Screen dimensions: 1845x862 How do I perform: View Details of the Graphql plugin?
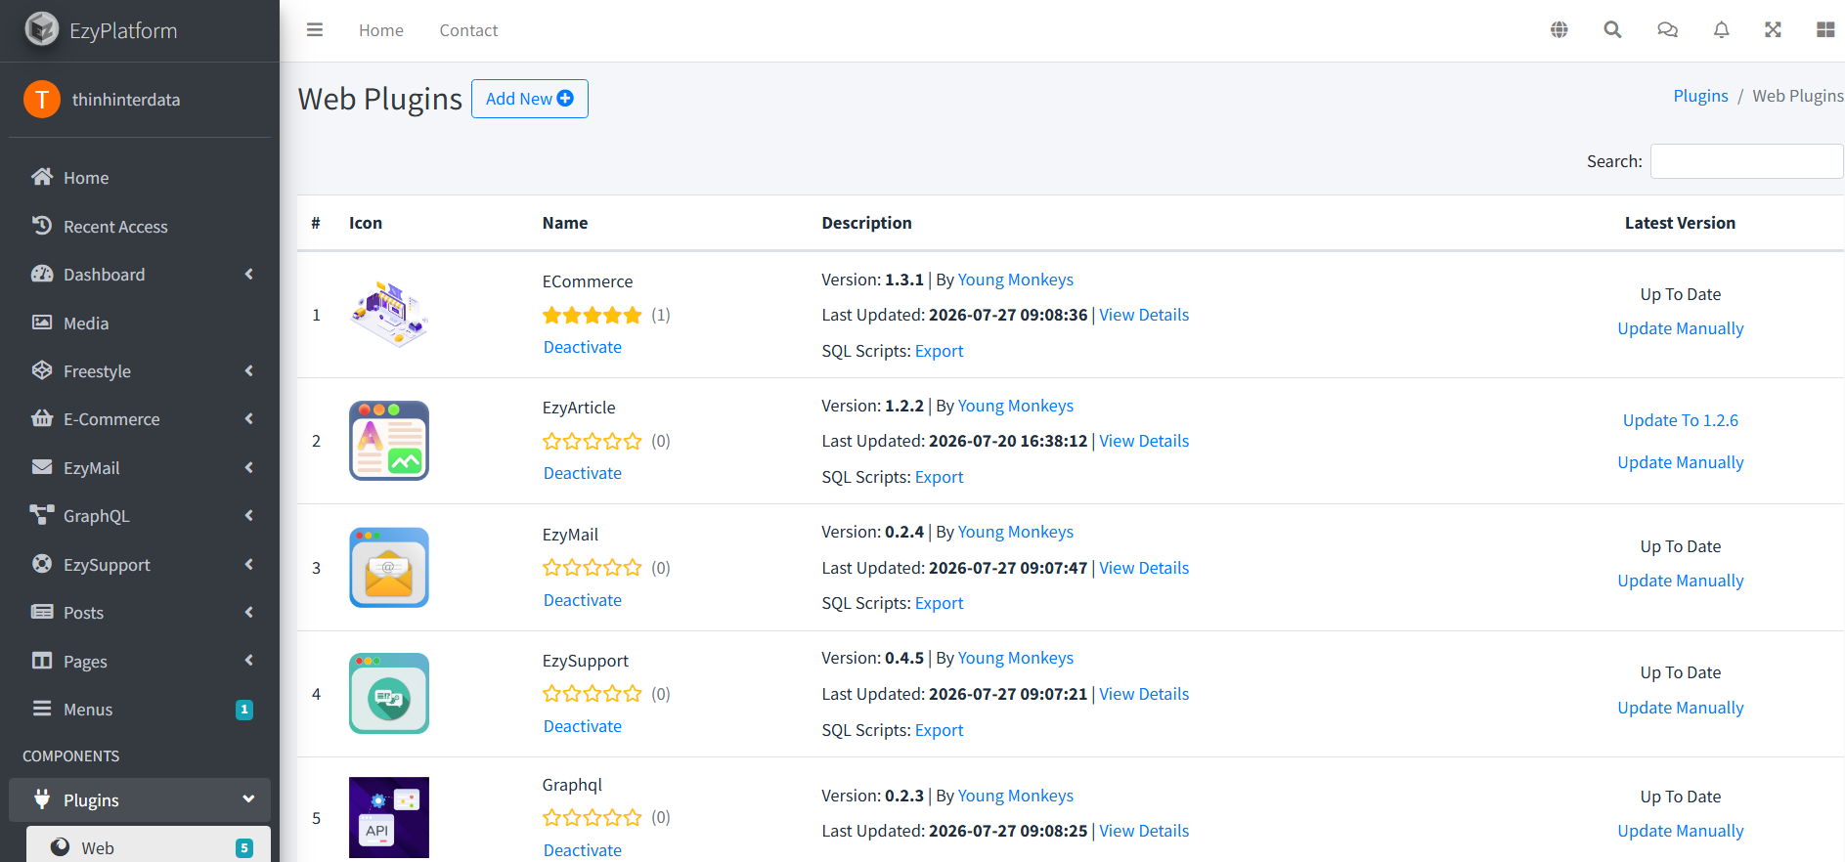pyautogui.click(x=1144, y=831)
